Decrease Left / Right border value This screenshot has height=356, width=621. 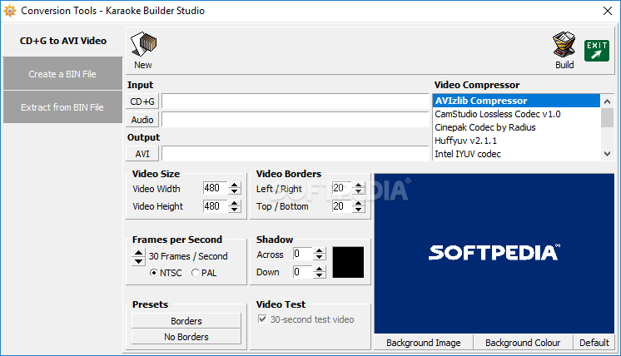(x=359, y=191)
